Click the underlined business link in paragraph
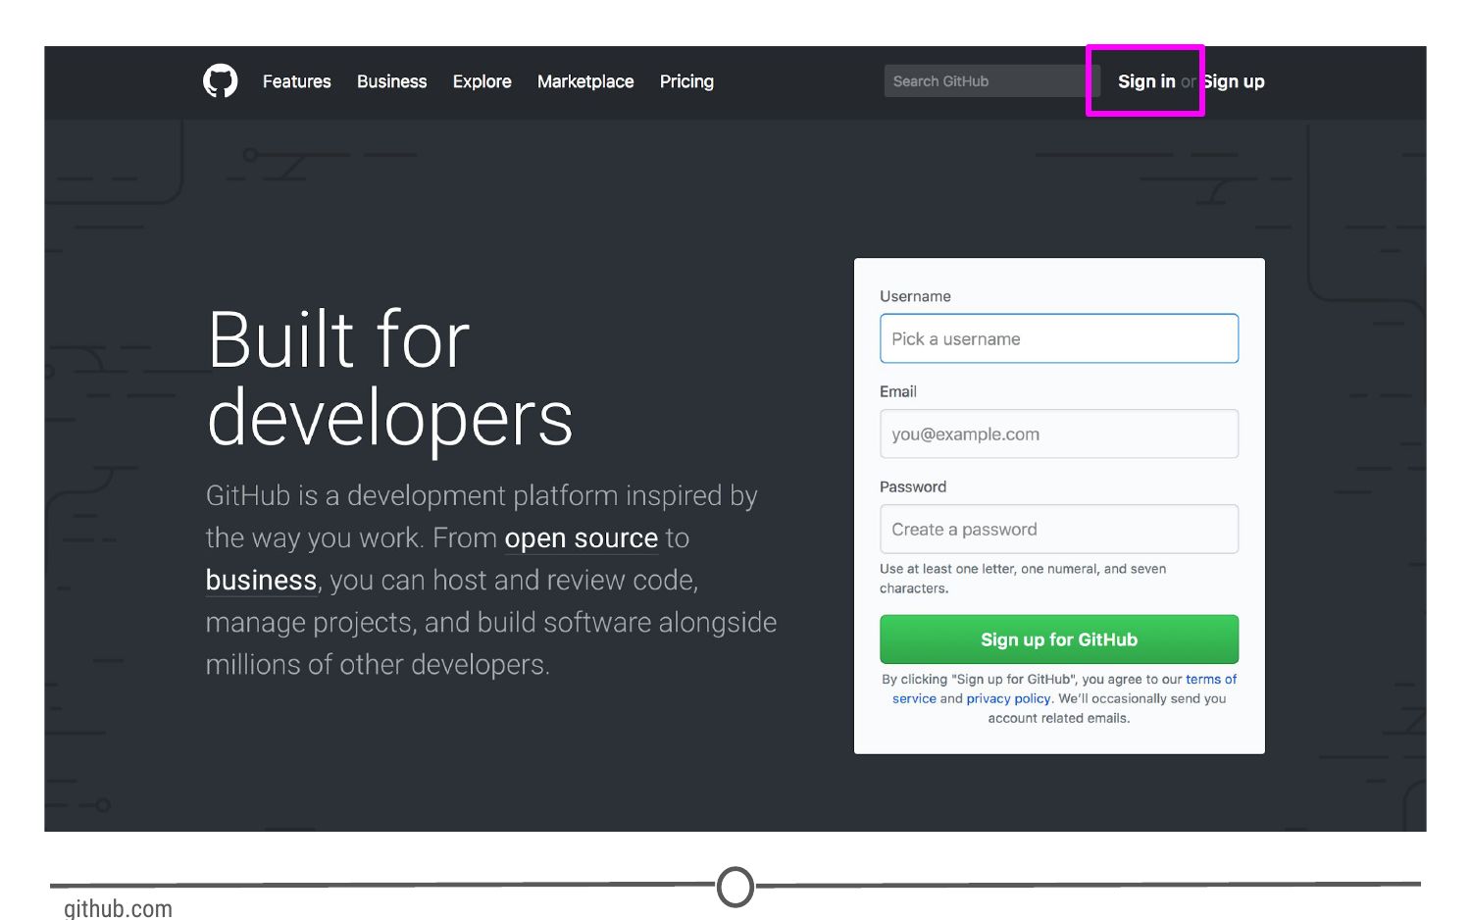The width and height of the screenshot is (1471, 920). pyautogui.click(x=261, y=581)
